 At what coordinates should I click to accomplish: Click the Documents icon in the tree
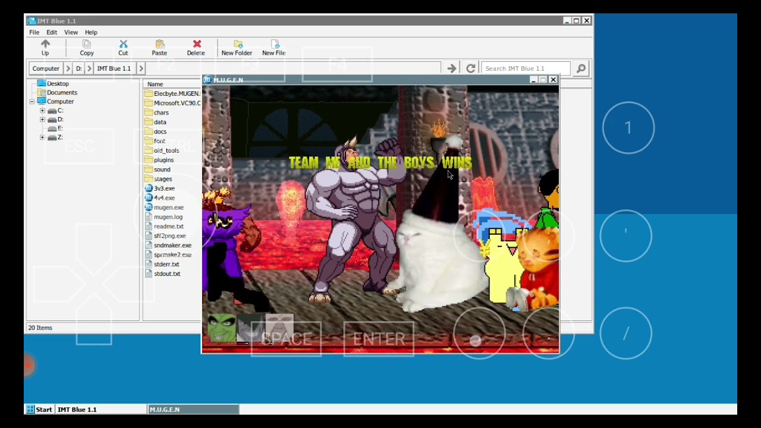41,93
